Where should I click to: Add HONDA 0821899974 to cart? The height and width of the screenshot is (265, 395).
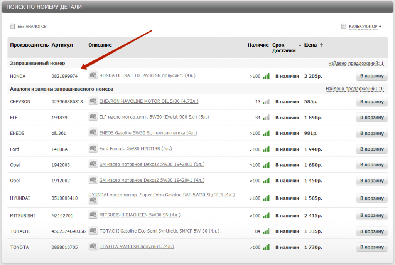[372, 76]
